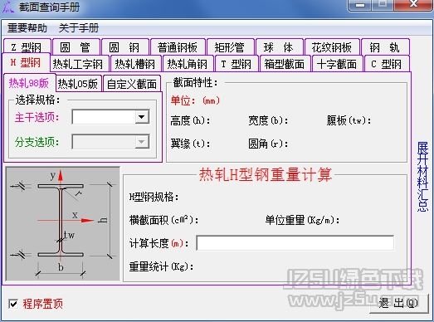The width and height of the screenshot is (434, 322).
Task: Click the H-beam section diagram image
Action: tap(63, 223)
